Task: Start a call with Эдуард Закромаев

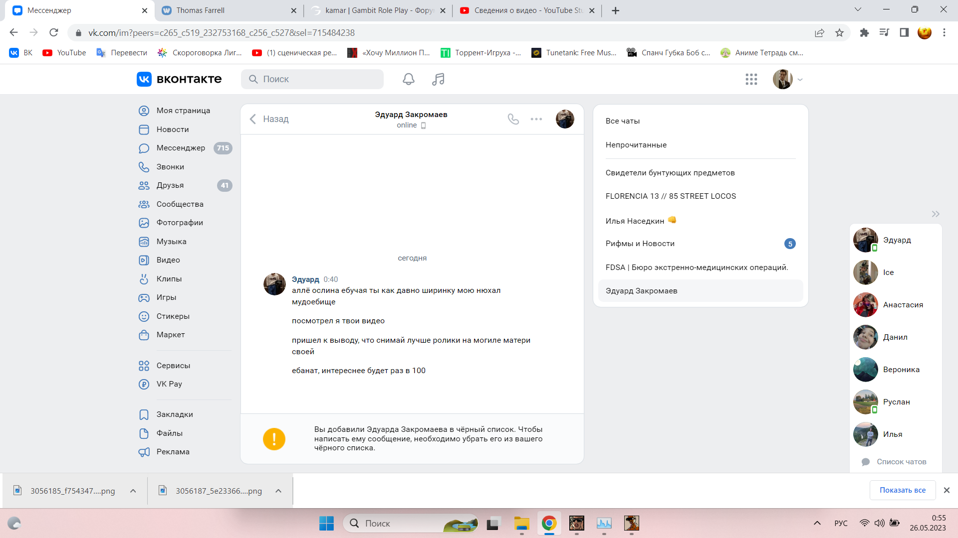Action: 513,119
